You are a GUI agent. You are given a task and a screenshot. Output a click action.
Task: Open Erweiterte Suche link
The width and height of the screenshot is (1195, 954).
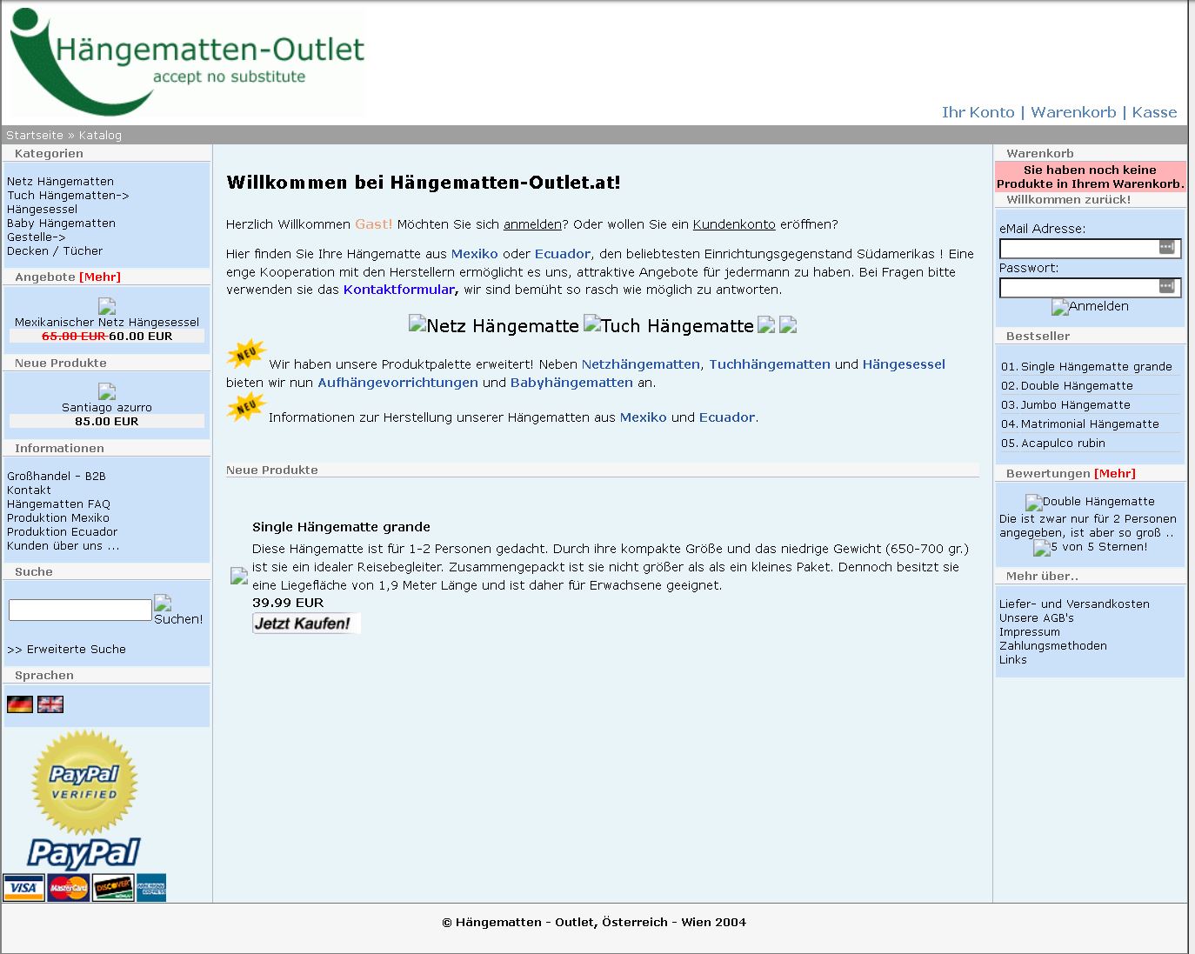pos(67,650)
